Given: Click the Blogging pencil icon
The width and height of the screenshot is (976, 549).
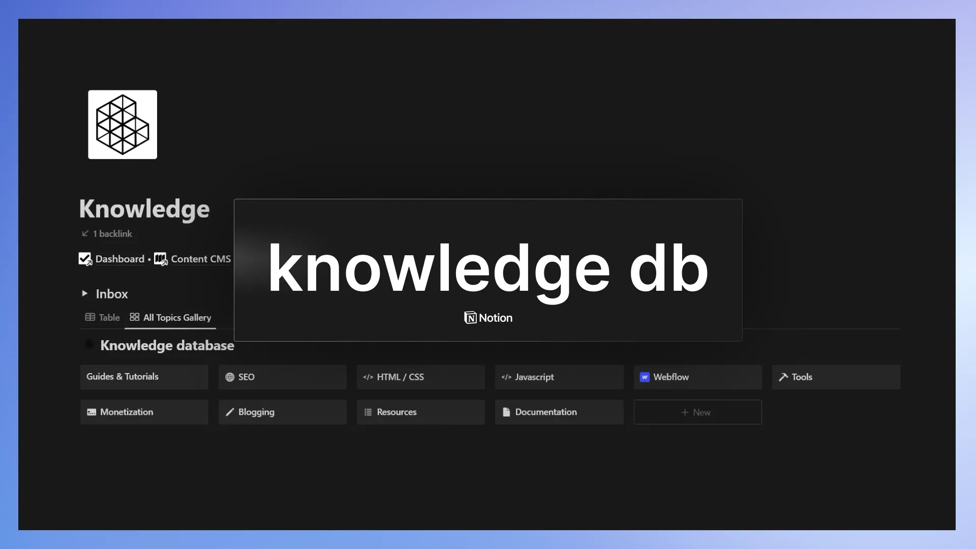Looking at the screenshot, I should 230,412.
